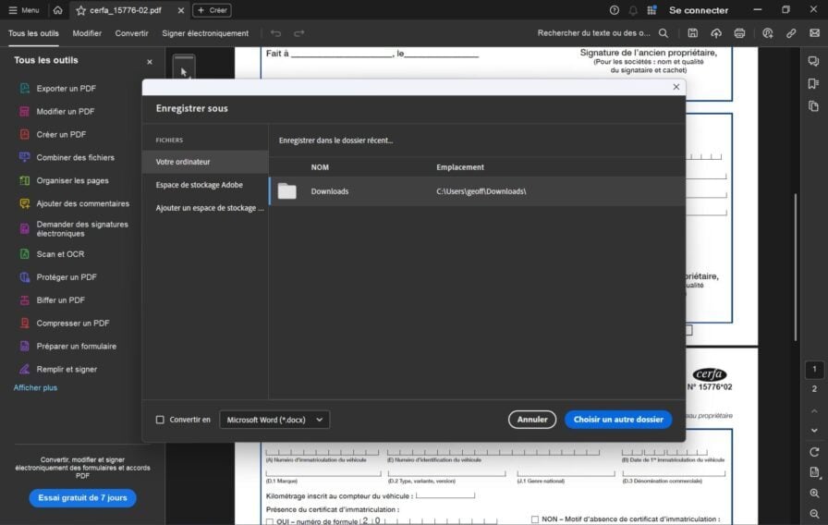Image resolution: width=828 pixels, height=525 pixels.
Task: Open the comments panel icon
Action: click(814, 61)
